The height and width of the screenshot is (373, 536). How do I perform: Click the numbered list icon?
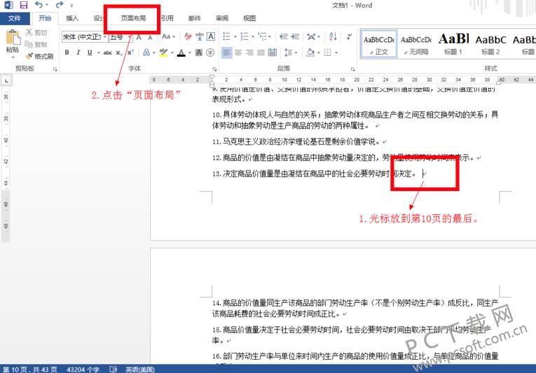pyautogui.click(x=245, y=36)
